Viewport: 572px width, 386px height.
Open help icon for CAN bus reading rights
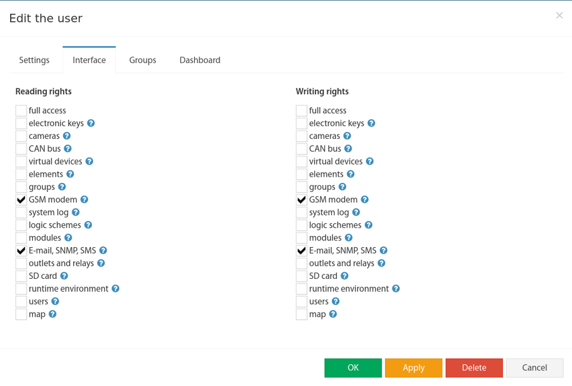tap(68, 148)
